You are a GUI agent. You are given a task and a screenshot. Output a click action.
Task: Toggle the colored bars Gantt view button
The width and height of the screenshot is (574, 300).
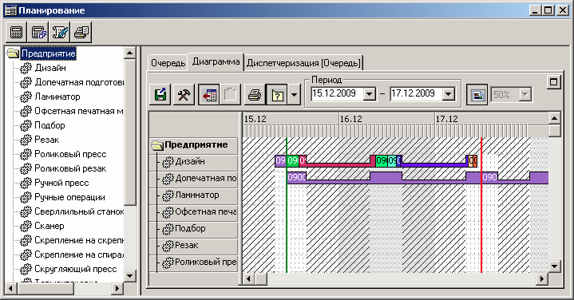point(477,95)
